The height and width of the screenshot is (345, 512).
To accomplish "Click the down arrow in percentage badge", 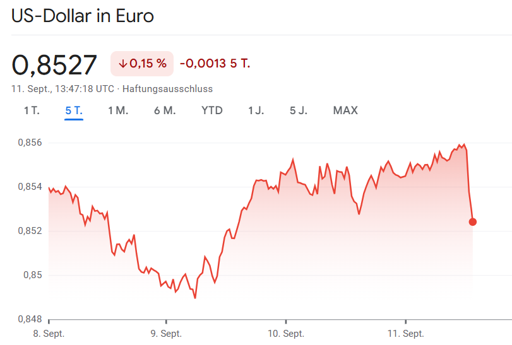I will pyautogui.click(x=122, y=64).
